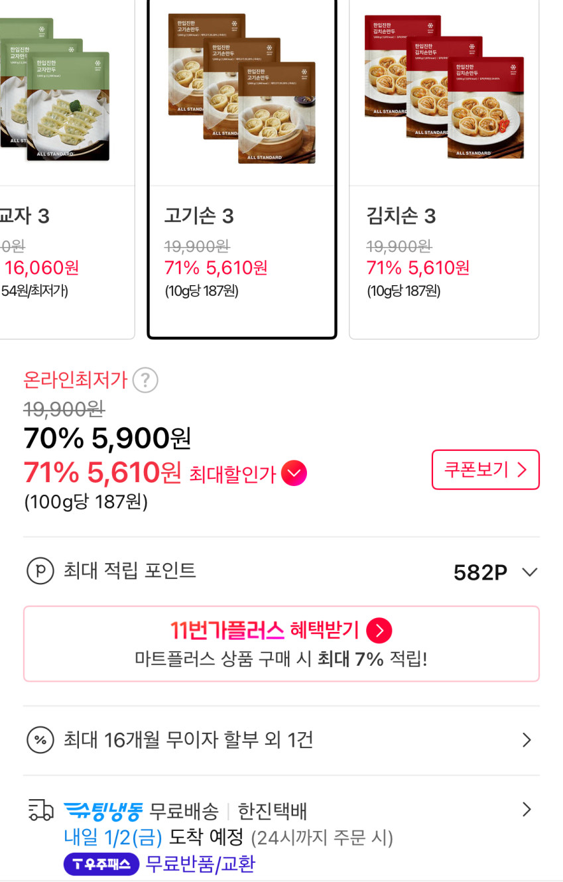The width and height of the screenshot is (563, 882).
Task: Click the question mark icon beside 온라인최저가
Action: [145, 380]
